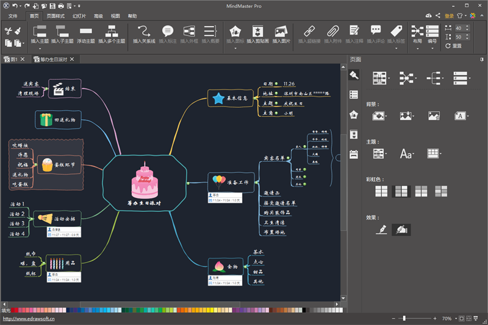Switch to the Page Style (页面样式) tab
The height and width of the screenshot is (325, 488).
[x=56, y=16]
